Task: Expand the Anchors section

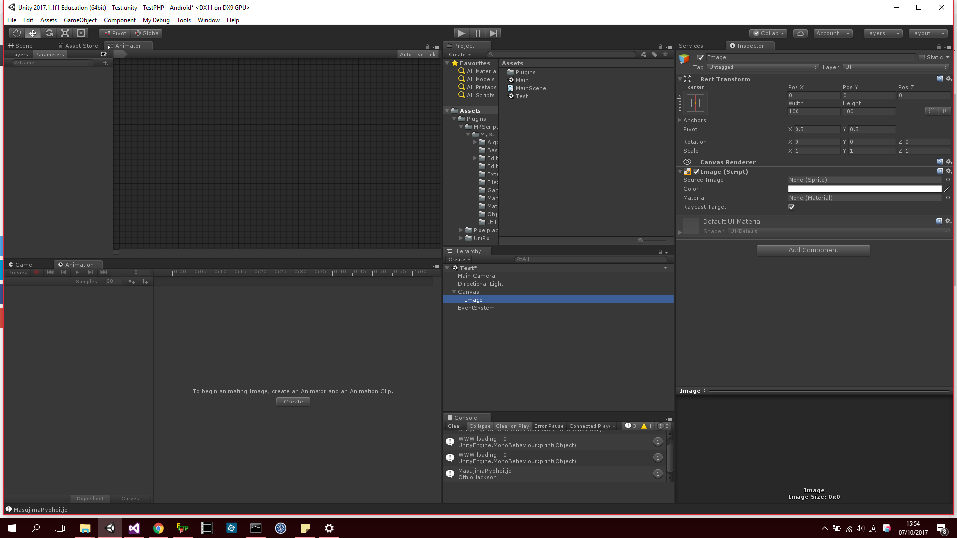Action: pyautogui.click(x=680, y=120)
